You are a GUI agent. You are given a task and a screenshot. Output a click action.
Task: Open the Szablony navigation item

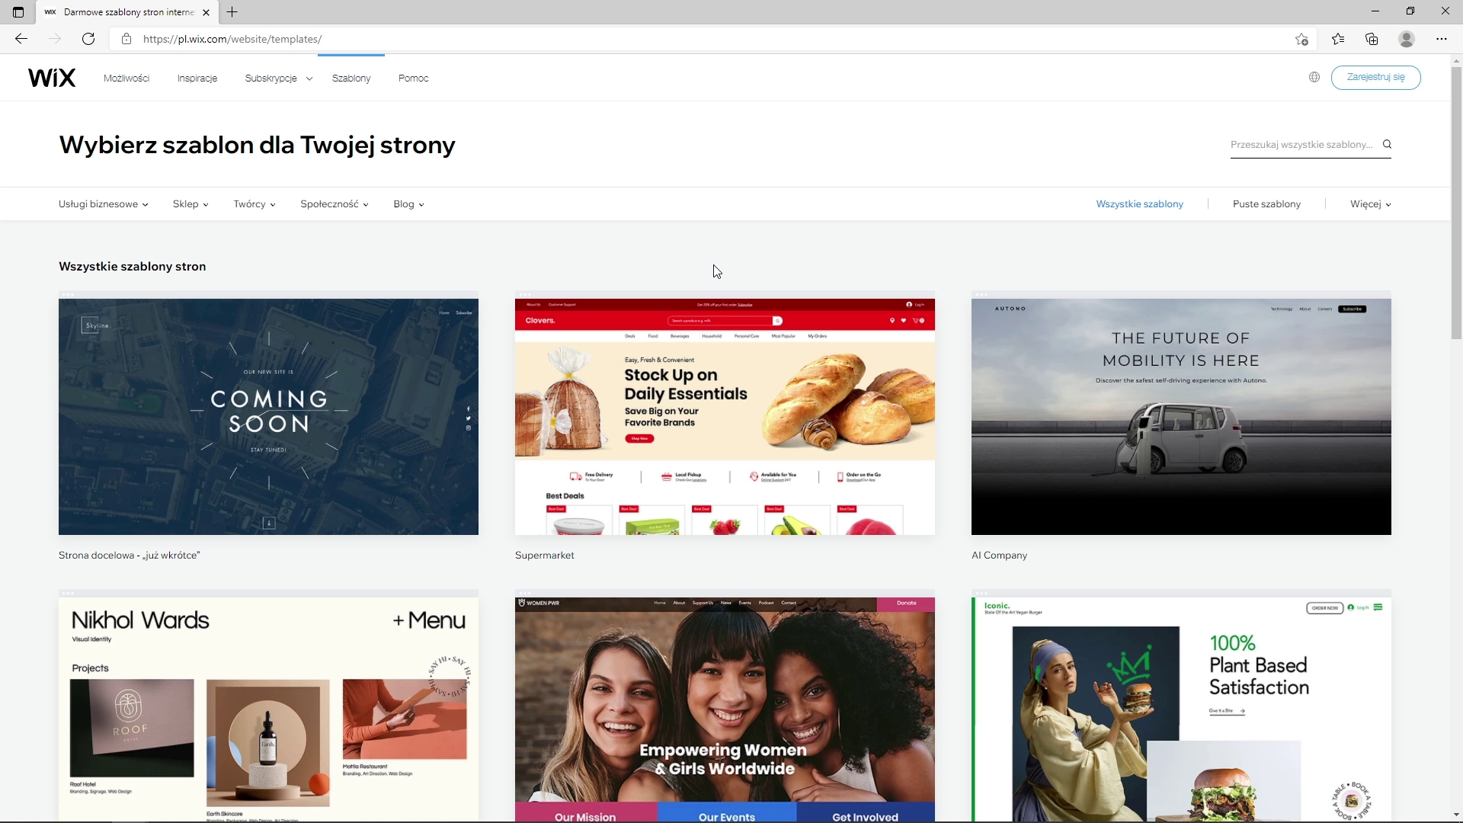pos(351,78)
